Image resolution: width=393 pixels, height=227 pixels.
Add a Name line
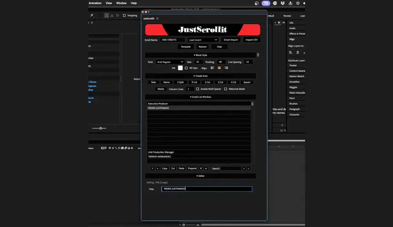pos(166,82)
